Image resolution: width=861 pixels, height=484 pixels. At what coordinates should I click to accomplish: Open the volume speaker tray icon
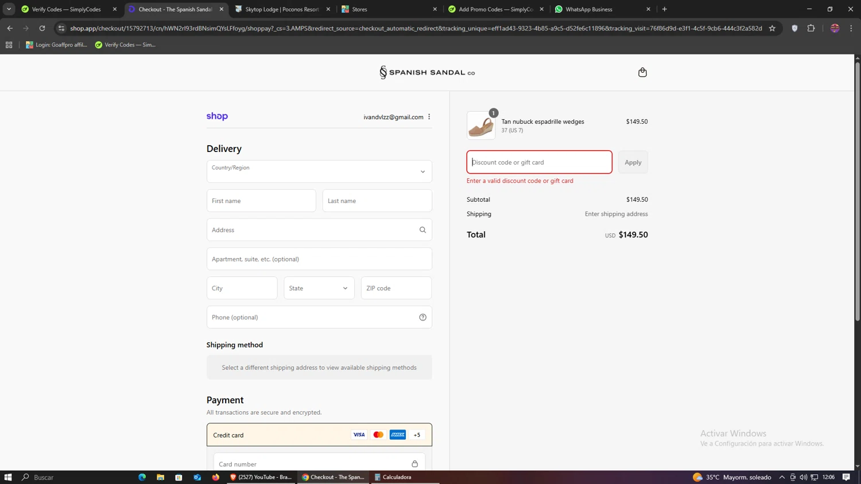pyautogui.click(x=803, y=477)
